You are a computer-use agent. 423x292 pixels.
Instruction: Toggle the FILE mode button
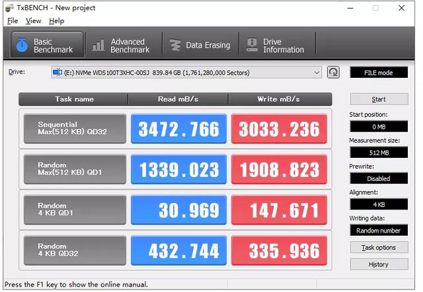(x=379, y=73)
